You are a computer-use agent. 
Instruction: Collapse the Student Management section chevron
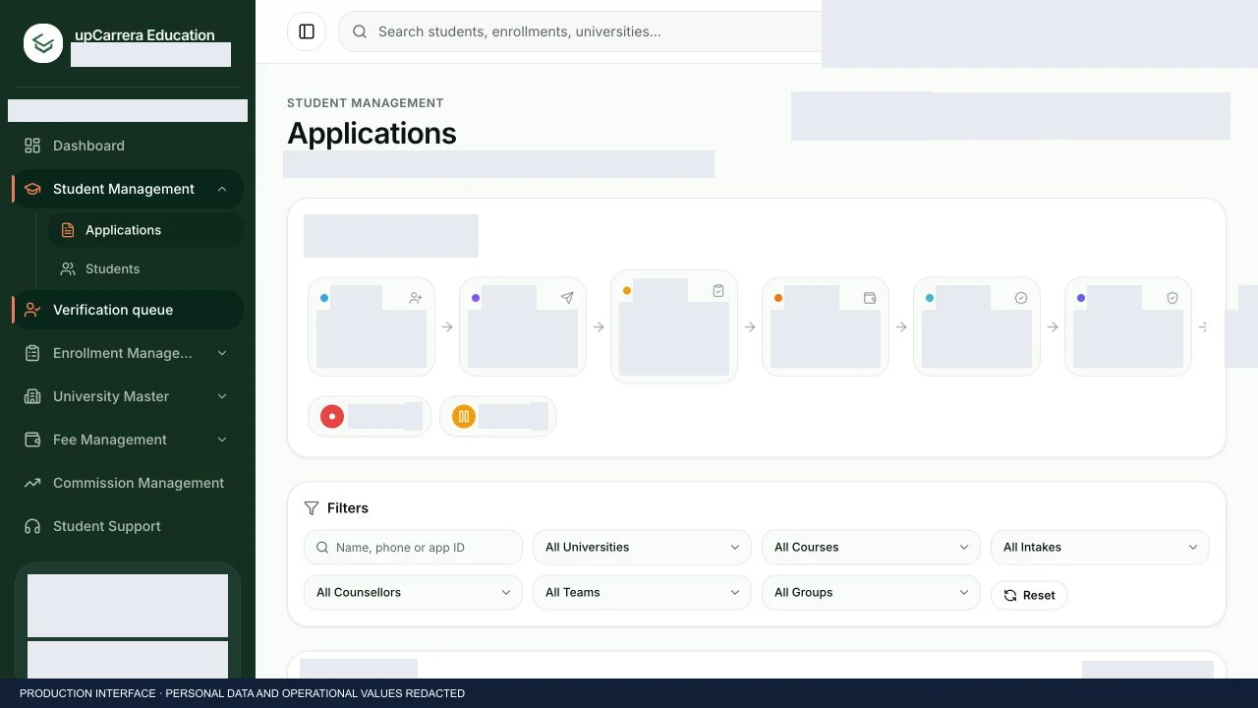pos(222,189)
